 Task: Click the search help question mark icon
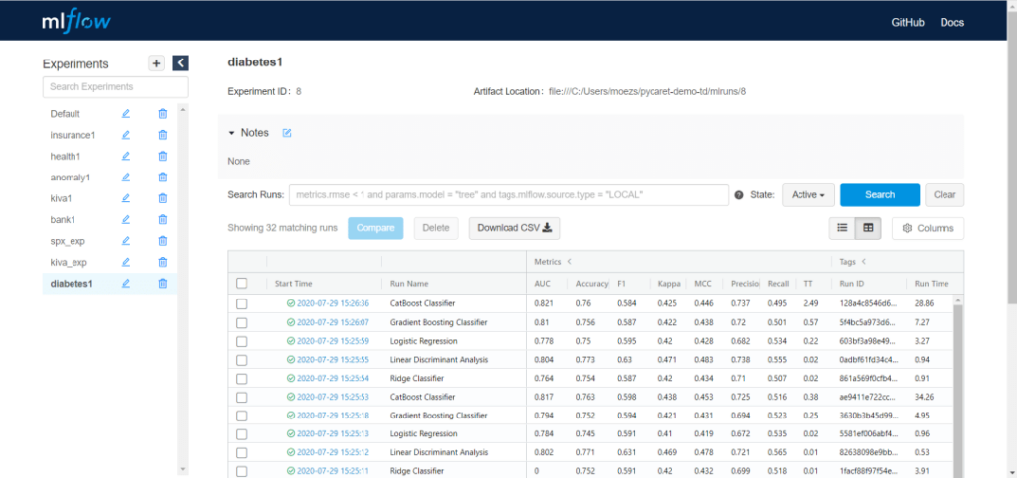tap(739, 195)
